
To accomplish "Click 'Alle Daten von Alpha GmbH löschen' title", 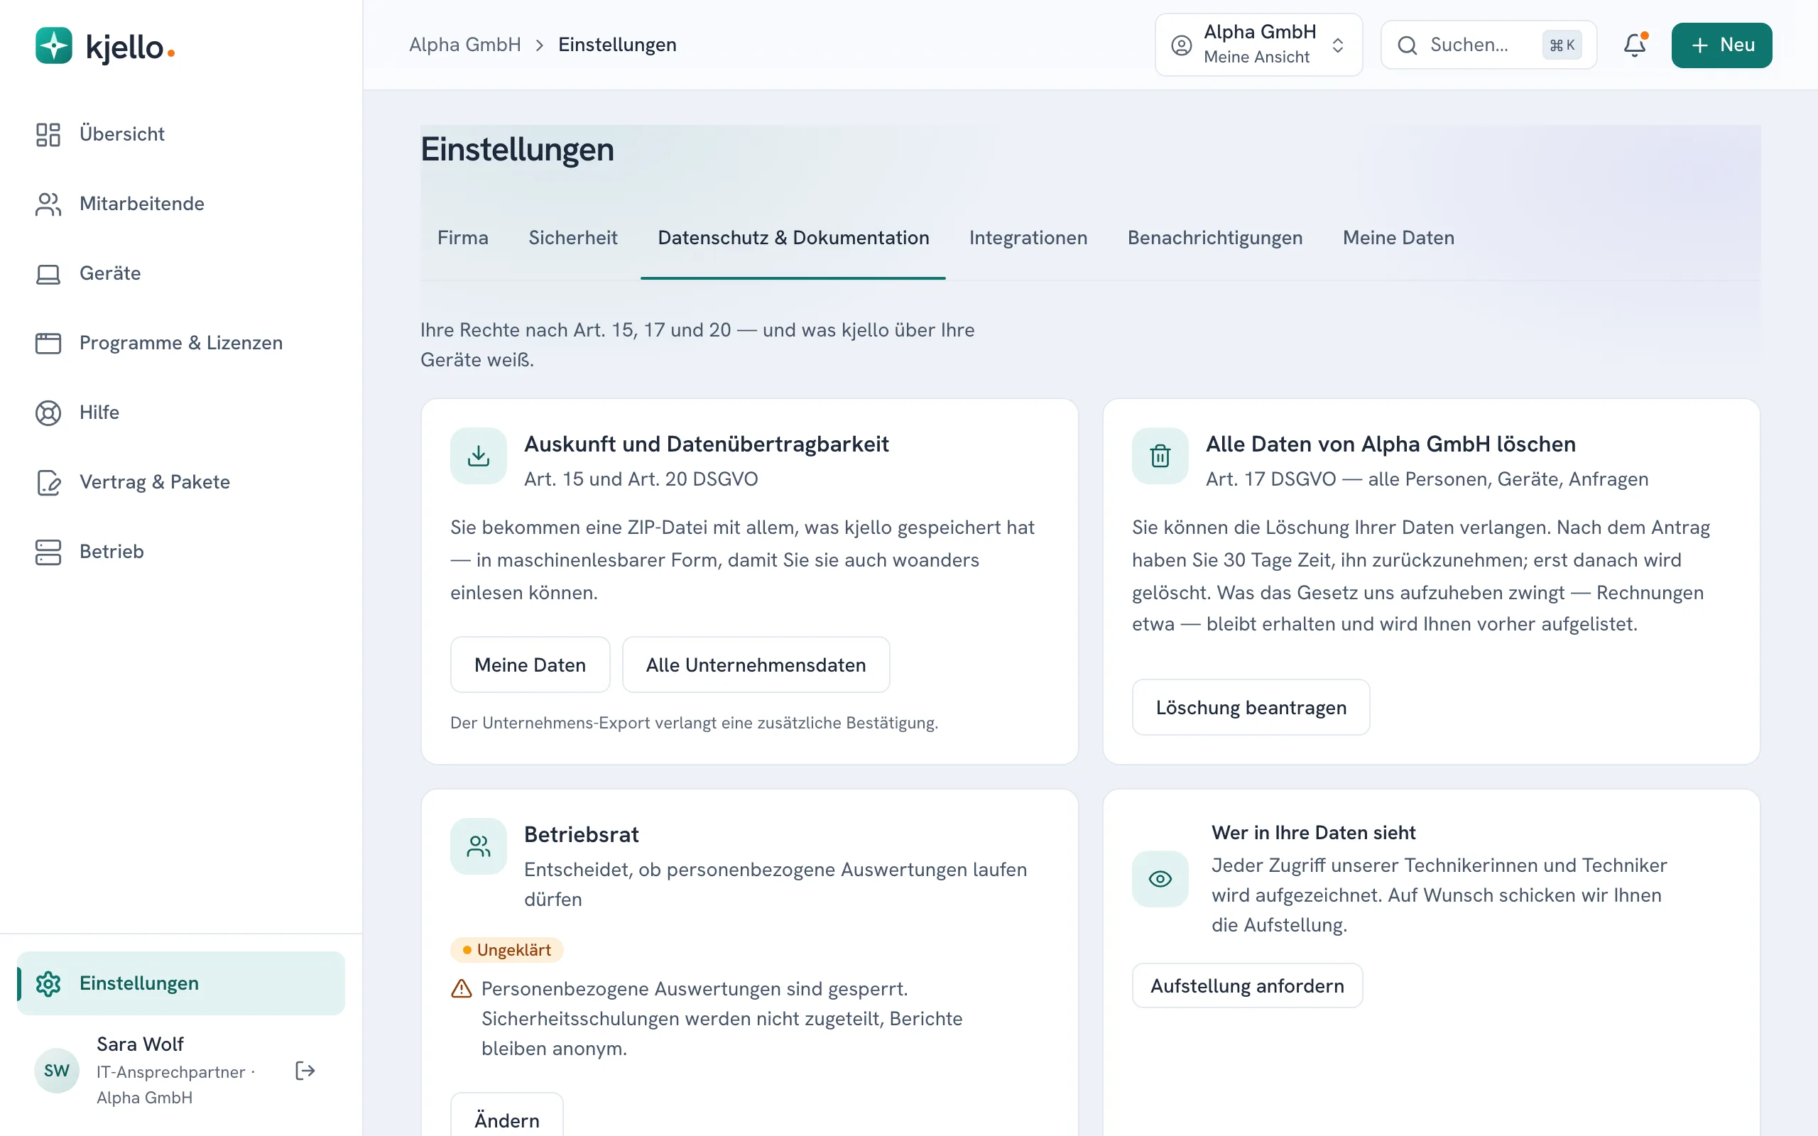I will 1390,444.
